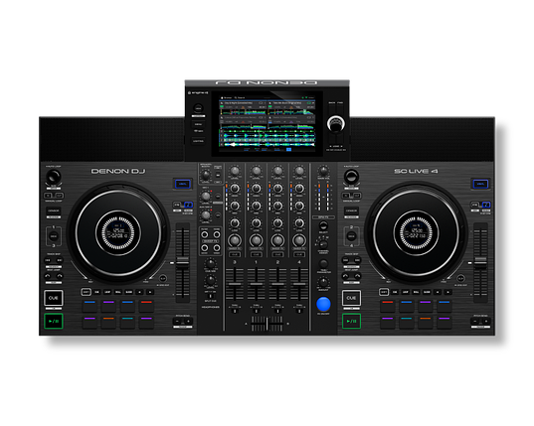Enable headphone CUE on channel 4

(299, 254)
